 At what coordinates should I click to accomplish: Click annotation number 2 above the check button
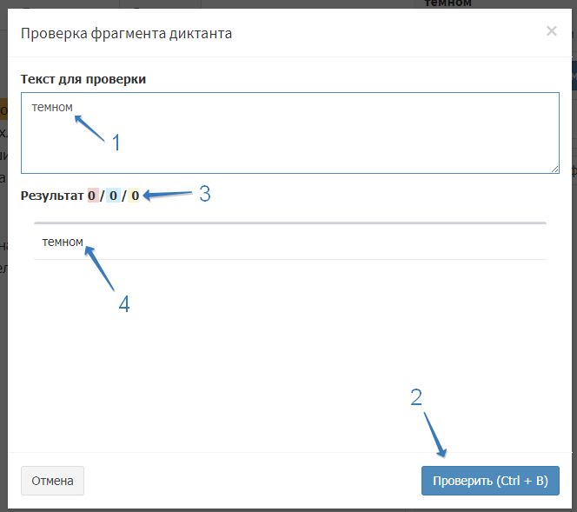416,397
